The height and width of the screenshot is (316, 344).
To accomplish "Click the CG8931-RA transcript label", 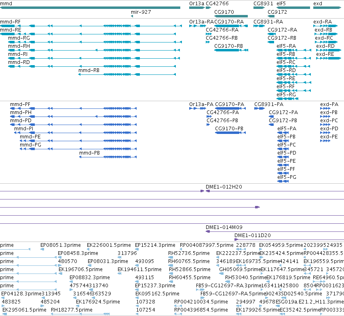I will (x=268, y=22).
